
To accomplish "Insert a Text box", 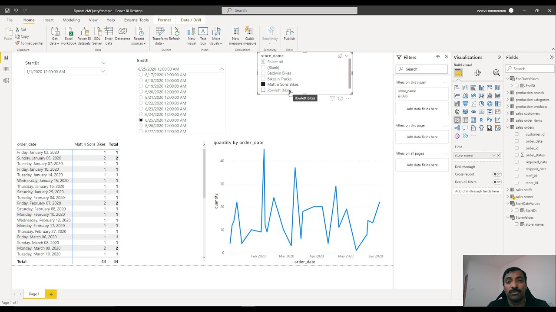I will pyautogui.click(x=203, y=36).
